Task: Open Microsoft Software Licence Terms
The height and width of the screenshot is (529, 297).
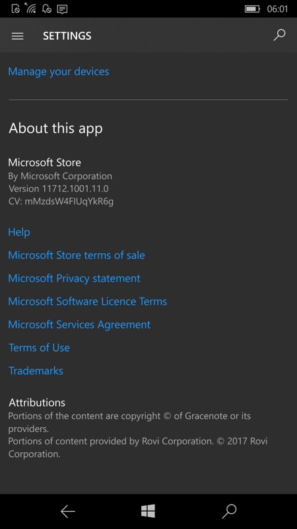Action: click(88, 302)
